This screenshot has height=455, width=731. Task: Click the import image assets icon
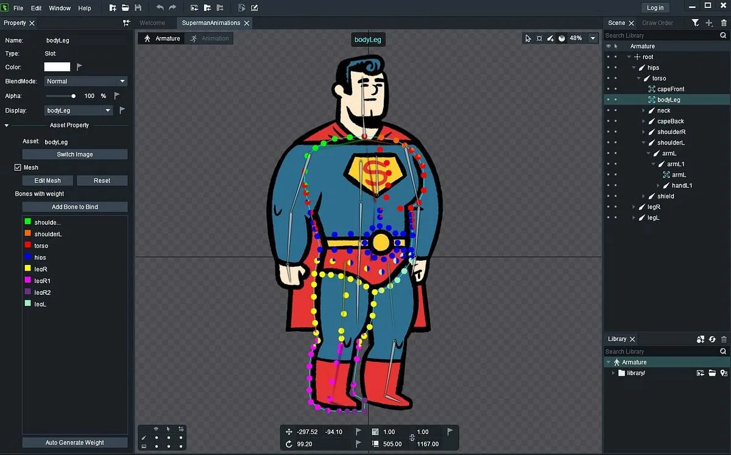(194, 8)
